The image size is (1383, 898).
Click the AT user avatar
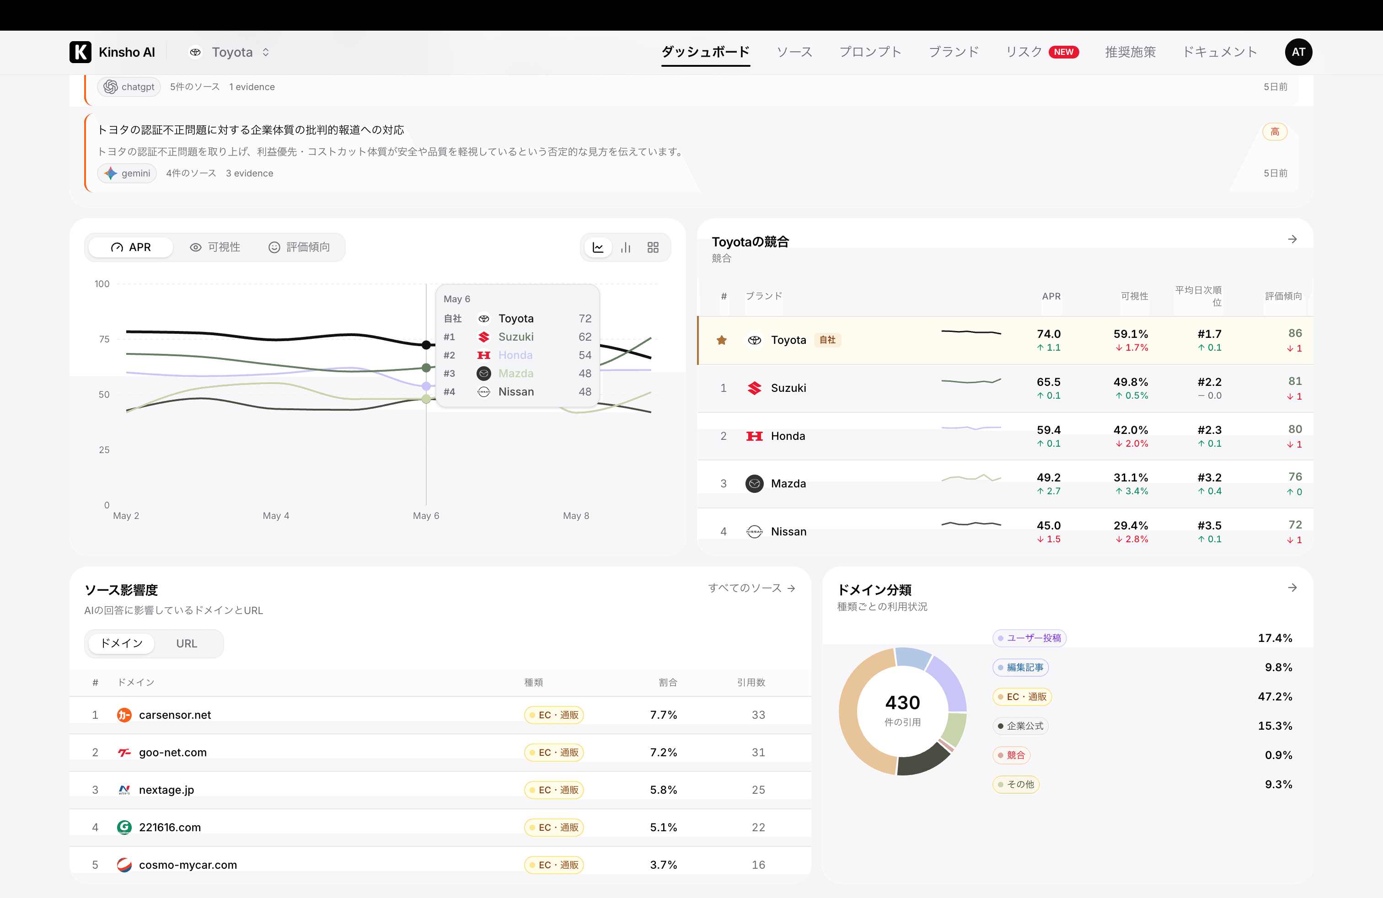pyautogui.click(x=1298, y=52)
